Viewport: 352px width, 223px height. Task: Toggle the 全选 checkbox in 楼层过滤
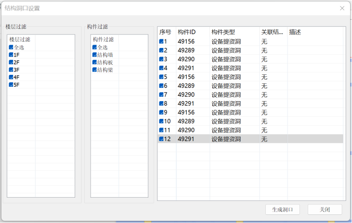pyautogui.click(x=11, y=47)
